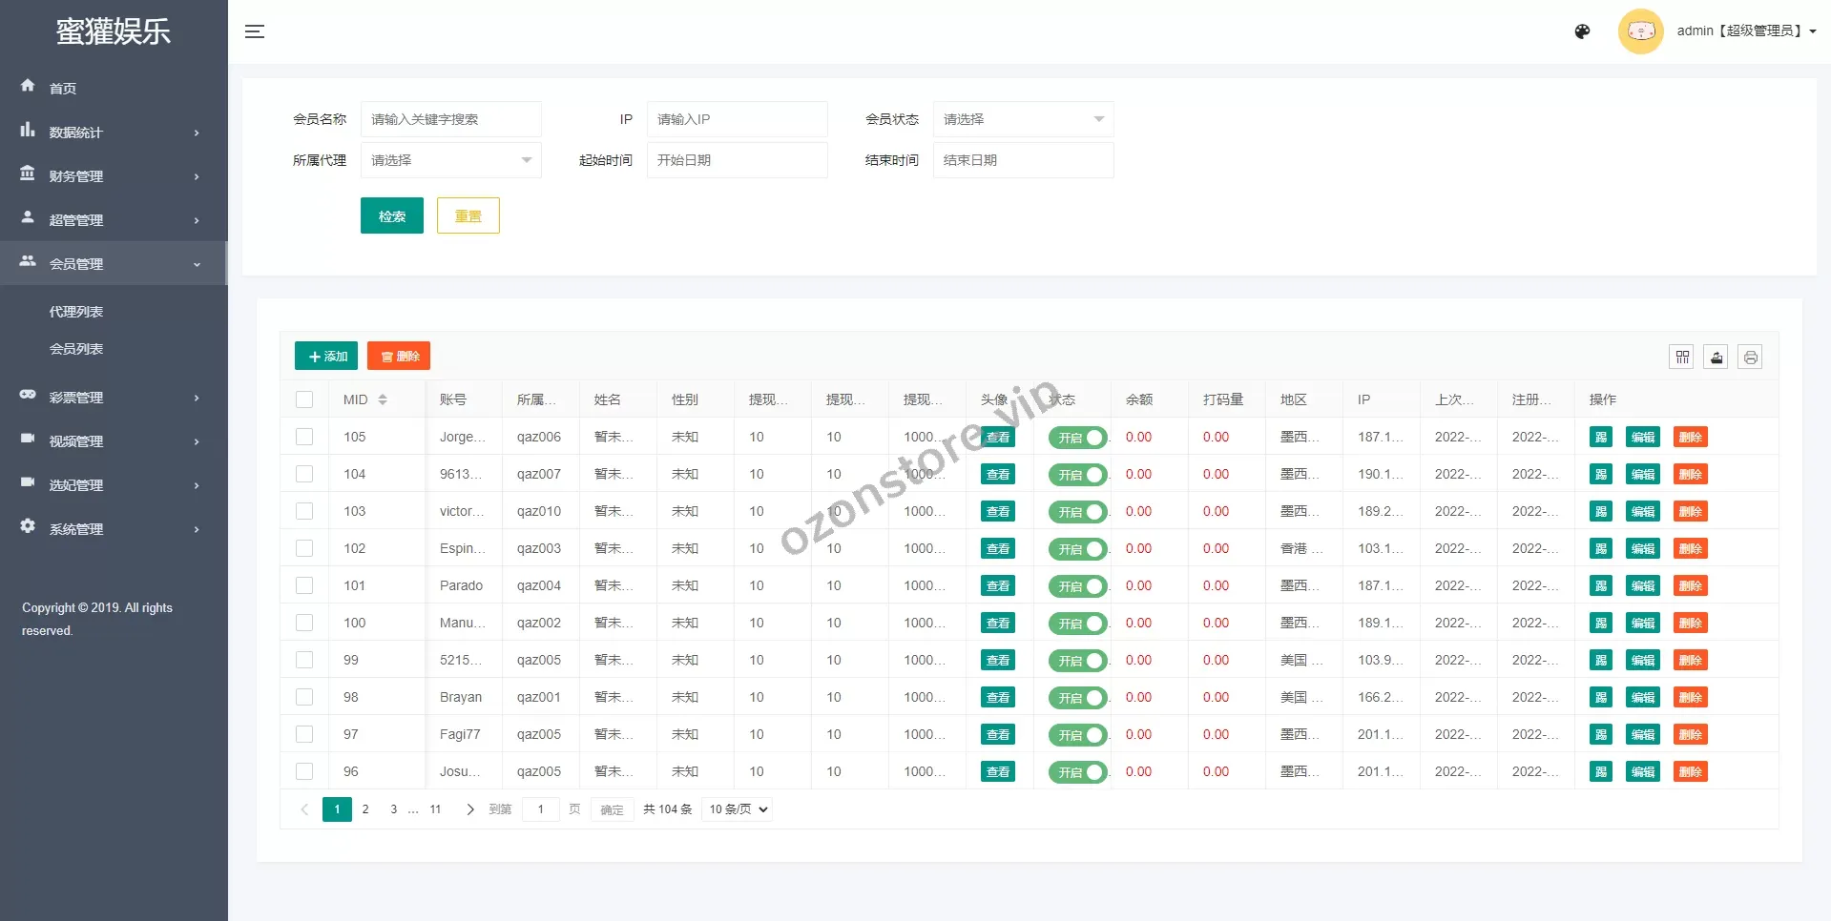Screen dimensions: 1831x921
Task: Go to next page arrow in pagination
Action: point(469,809)
